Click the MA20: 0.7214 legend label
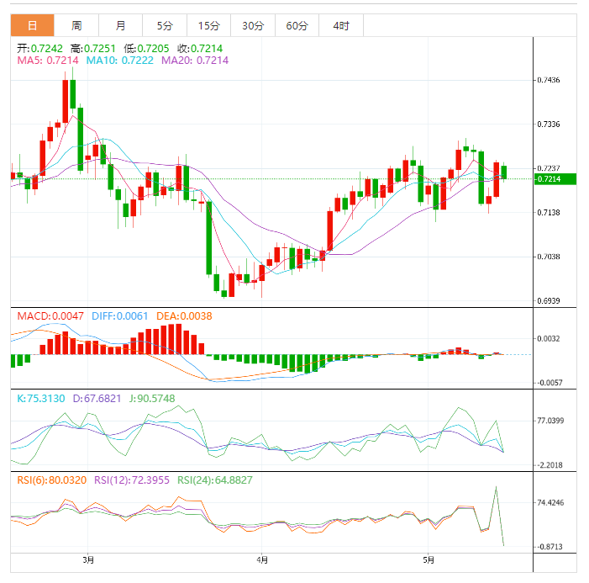 point(195,61)
